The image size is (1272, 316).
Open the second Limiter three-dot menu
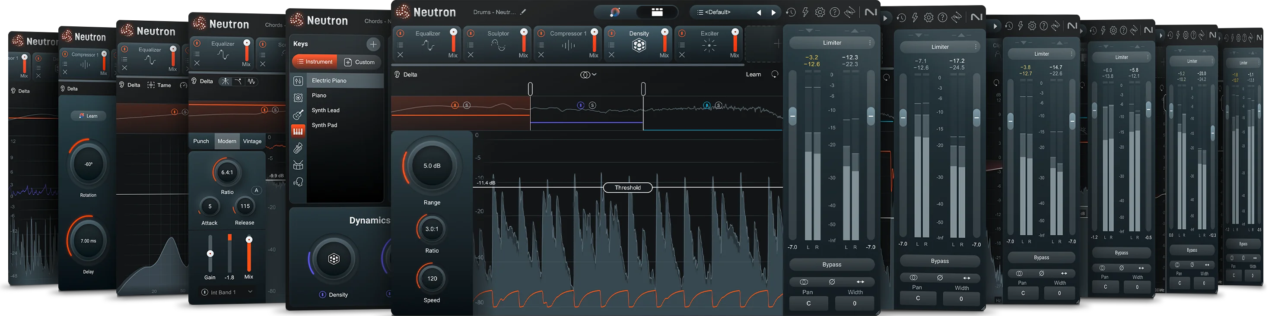pos(976,47)
